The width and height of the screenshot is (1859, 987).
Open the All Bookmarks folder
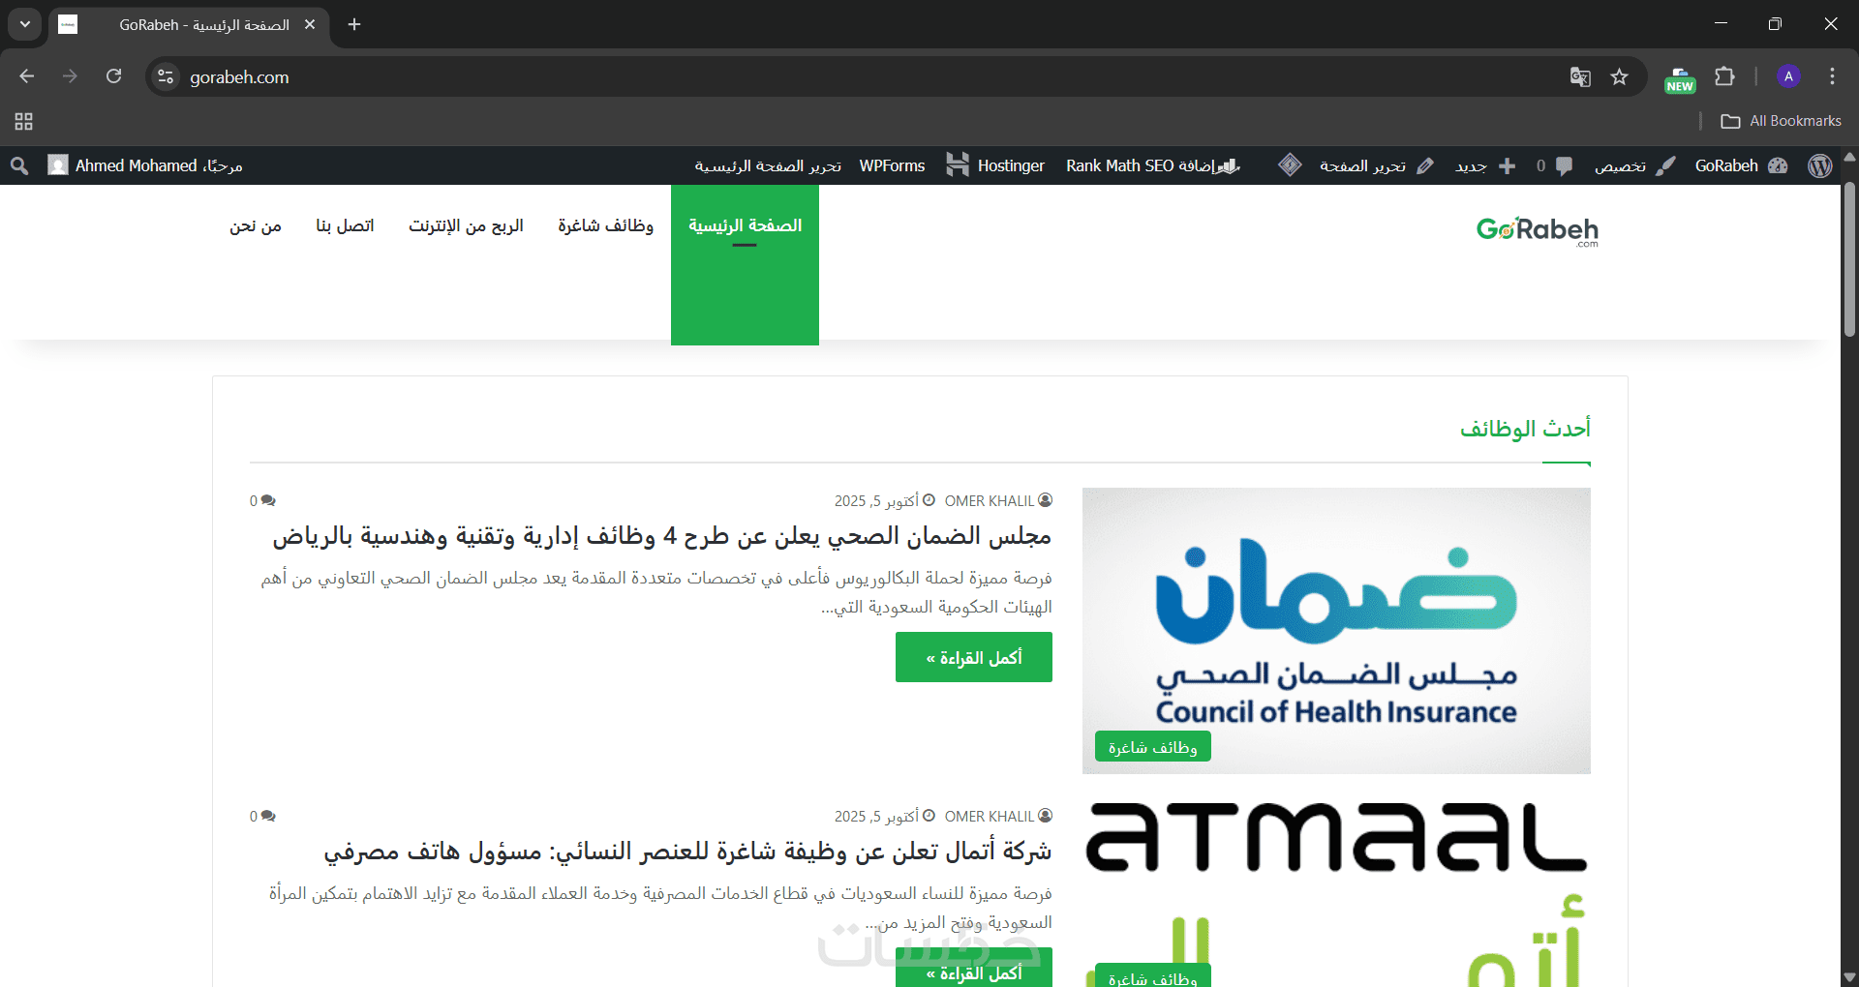1781,121
